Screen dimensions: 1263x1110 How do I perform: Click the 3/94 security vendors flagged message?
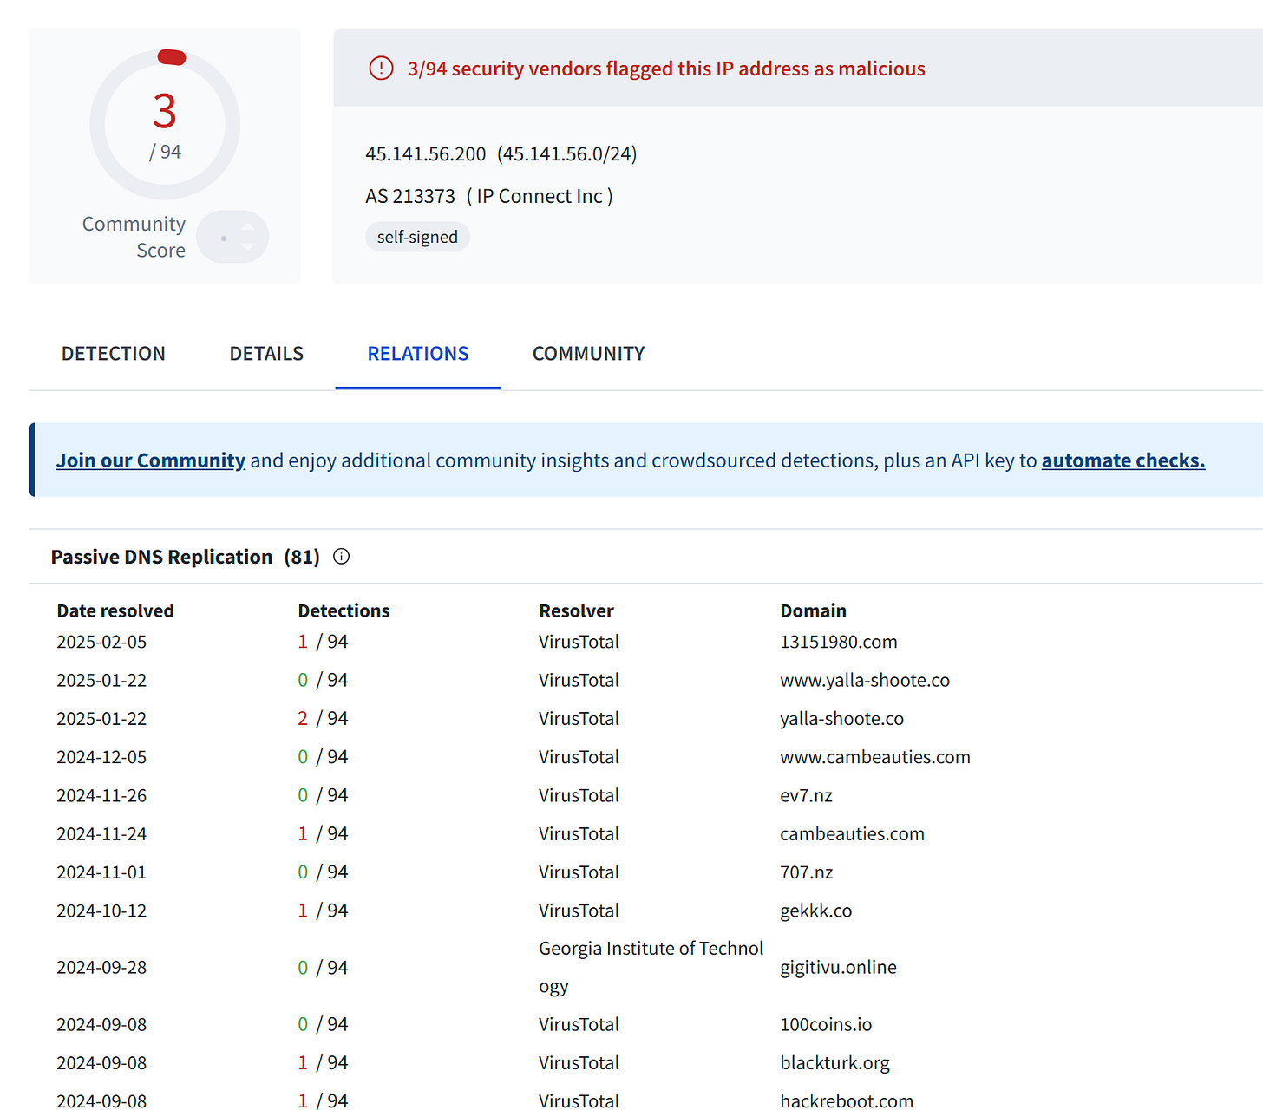tap(666, 69)
